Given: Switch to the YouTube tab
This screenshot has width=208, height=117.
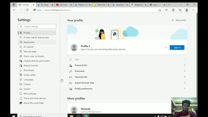Looking at the screenshot, I should point(63,5).
